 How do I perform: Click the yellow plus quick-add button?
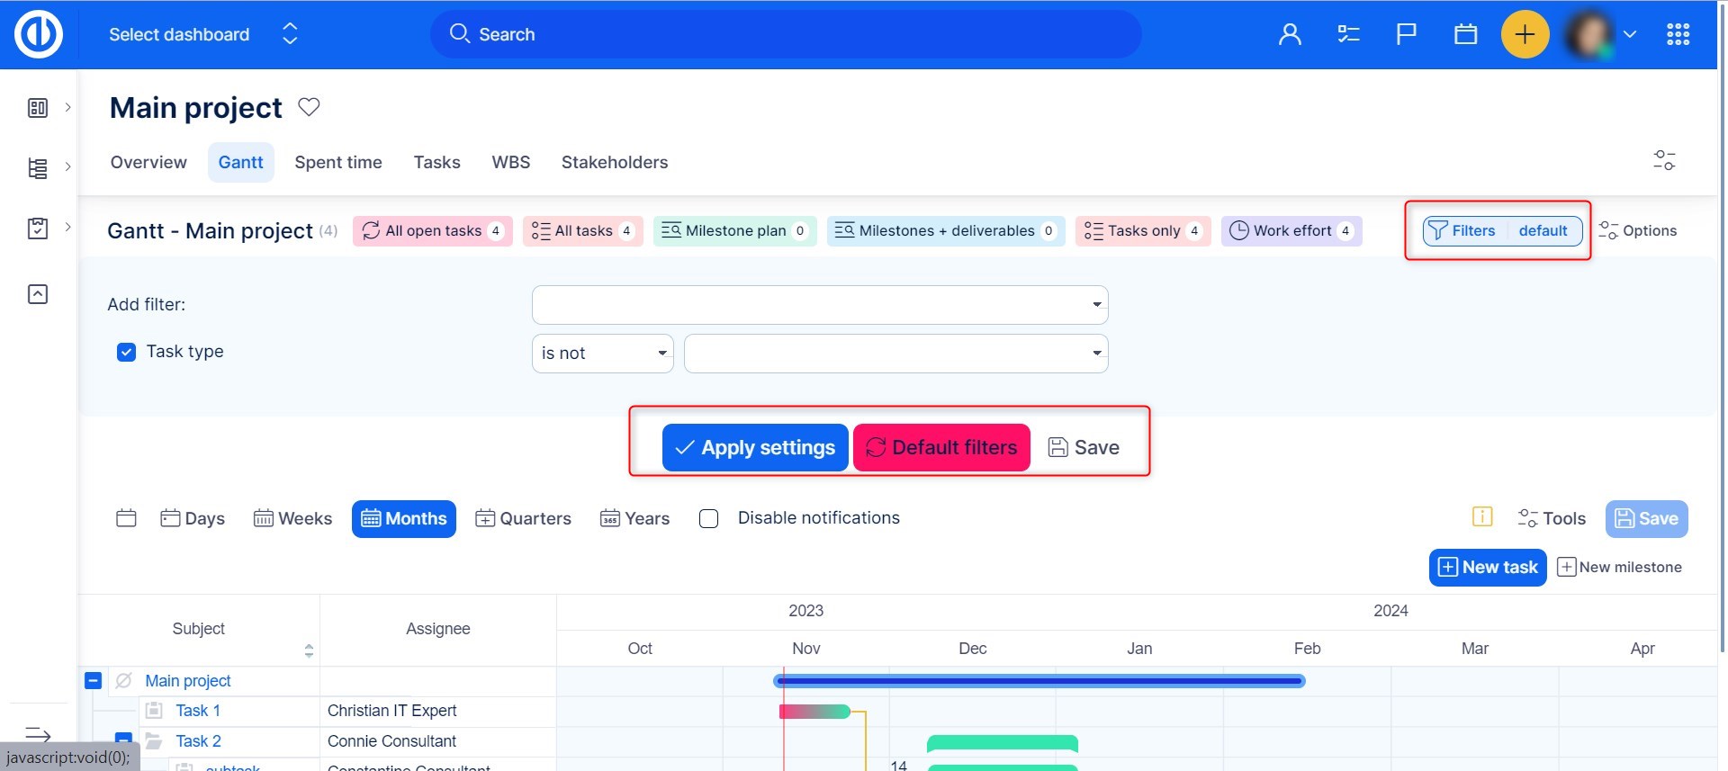click(1525, 34)
